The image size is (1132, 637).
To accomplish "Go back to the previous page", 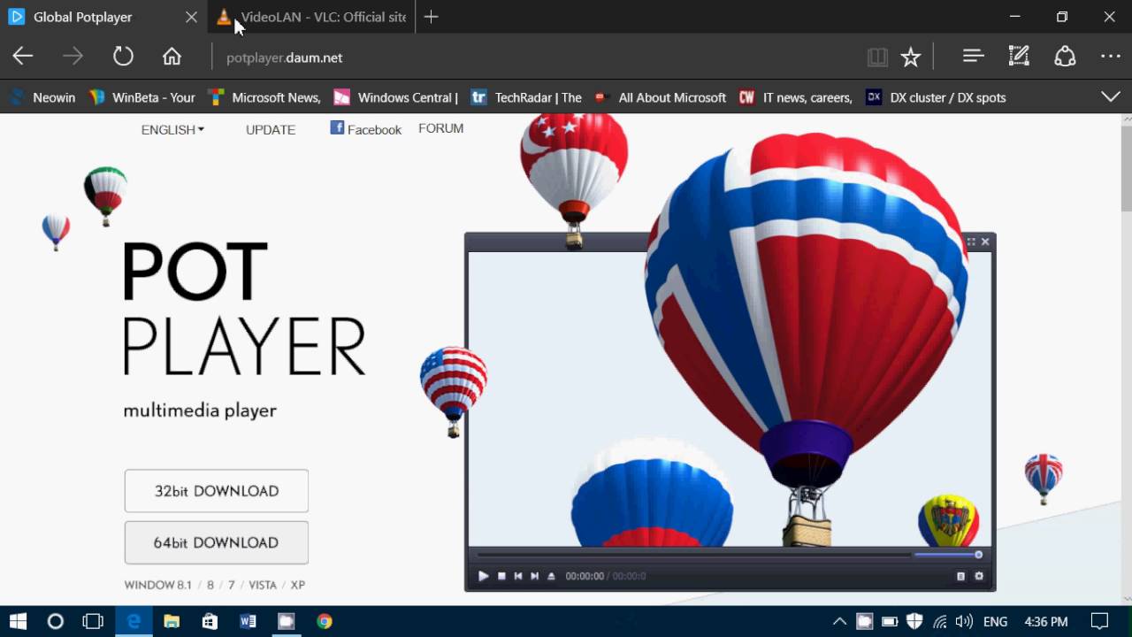I will [23, 57].
